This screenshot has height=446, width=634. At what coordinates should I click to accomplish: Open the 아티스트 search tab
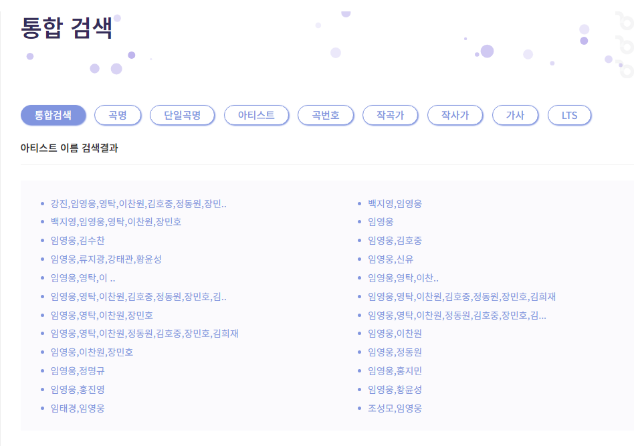(256, 115)
